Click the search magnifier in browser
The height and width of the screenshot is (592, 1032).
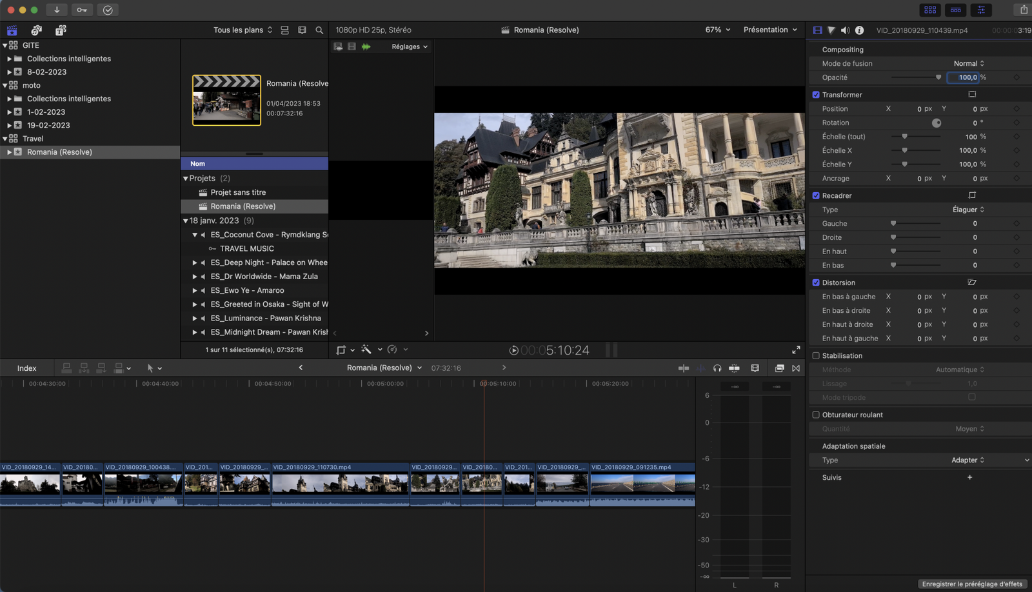[319, 30]
